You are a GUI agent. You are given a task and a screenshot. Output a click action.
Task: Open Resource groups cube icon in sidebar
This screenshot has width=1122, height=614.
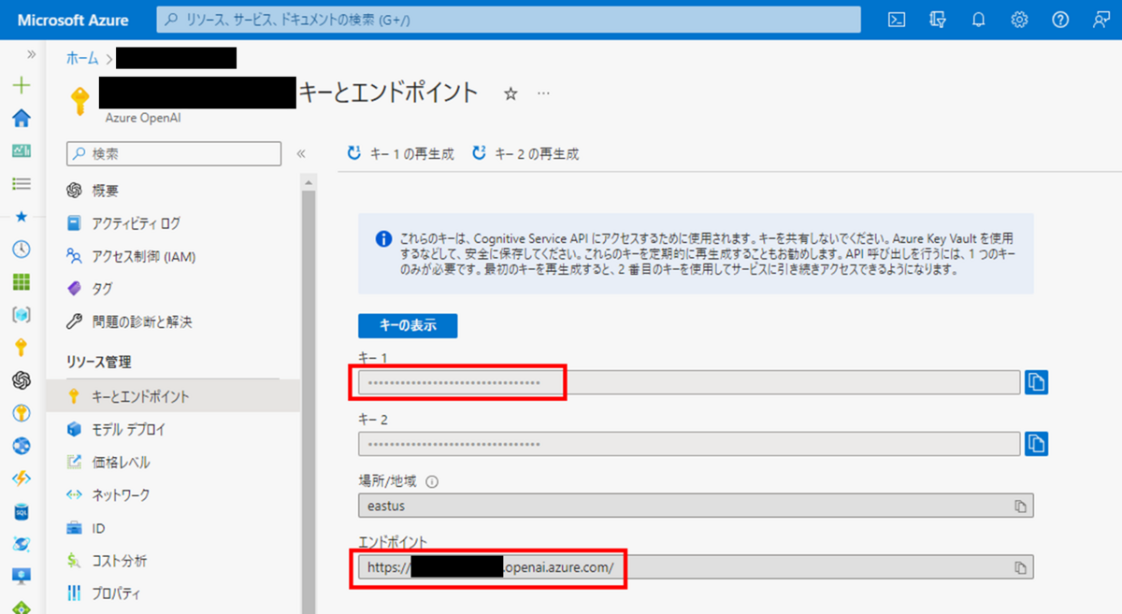coord(21,315)
